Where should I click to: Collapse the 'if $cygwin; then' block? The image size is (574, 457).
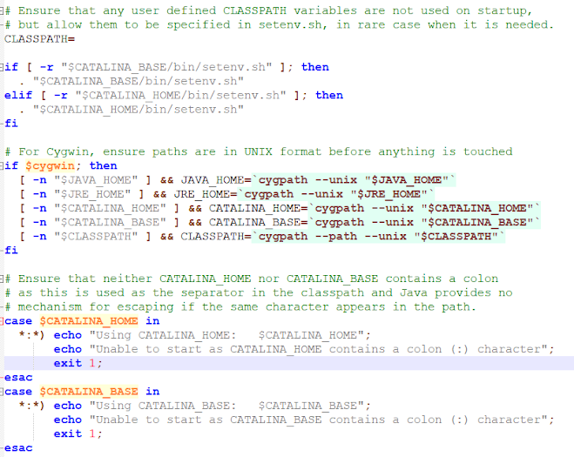point(3,165)
